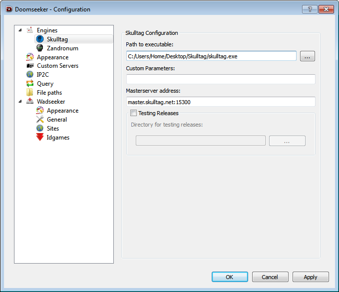Image resolution: width=339 pixels, height=292 pixels.
Task: Click the IP2C globe icon
Action: coord(30,74)
